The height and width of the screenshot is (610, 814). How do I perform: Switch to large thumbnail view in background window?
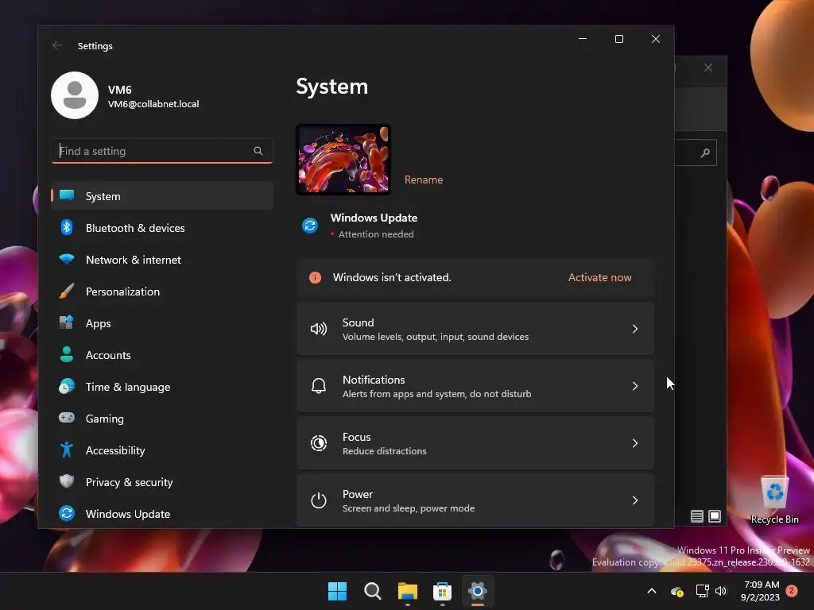715,516
